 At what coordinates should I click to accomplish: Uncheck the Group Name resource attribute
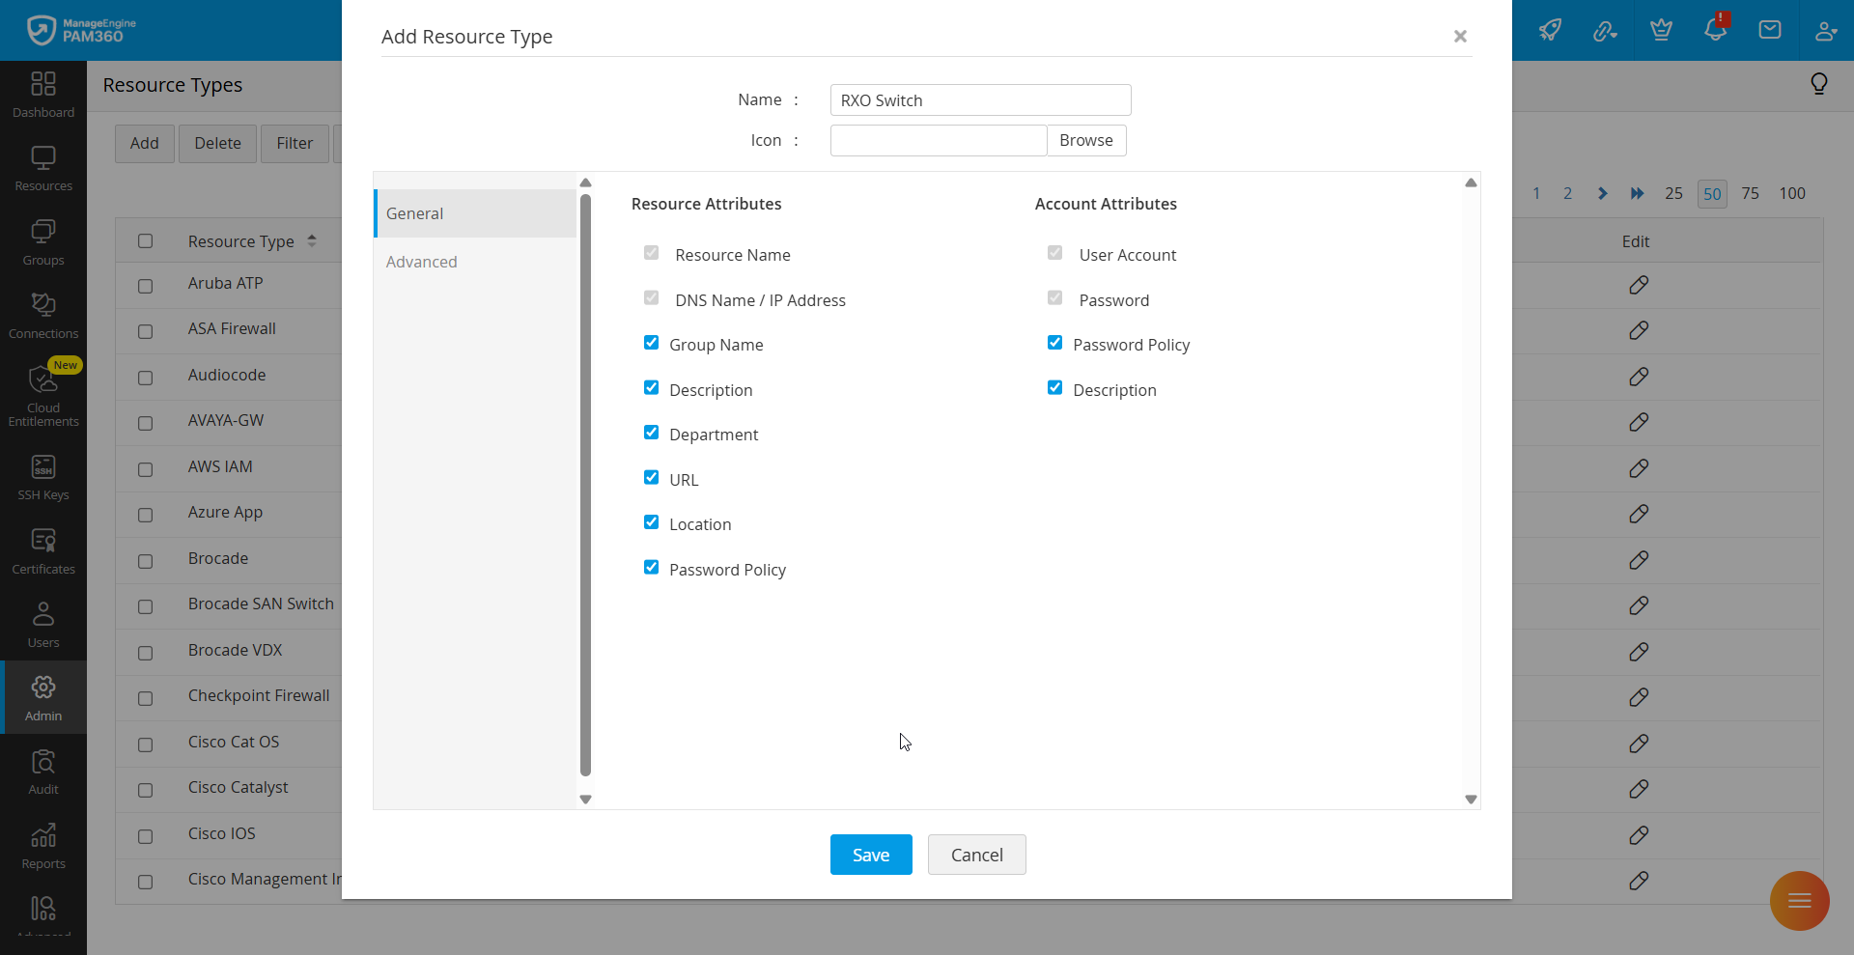(652, 342)
